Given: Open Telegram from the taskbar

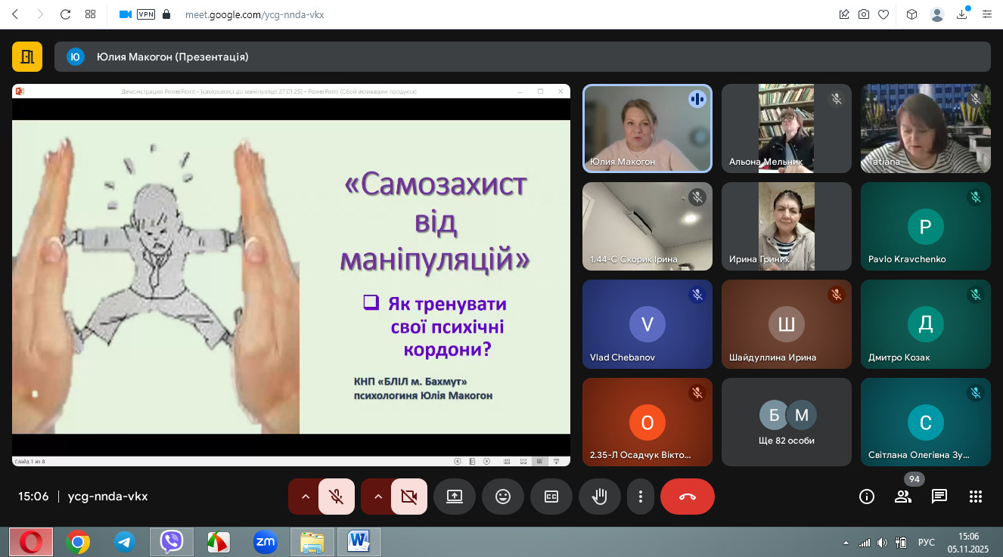Looking at the screenshot, I should click(x=125, y=542).
